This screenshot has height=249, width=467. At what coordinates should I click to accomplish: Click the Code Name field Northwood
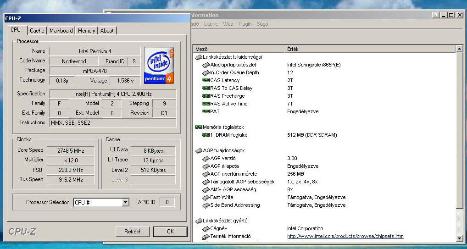pyautogui.click(x=73, y=61)
